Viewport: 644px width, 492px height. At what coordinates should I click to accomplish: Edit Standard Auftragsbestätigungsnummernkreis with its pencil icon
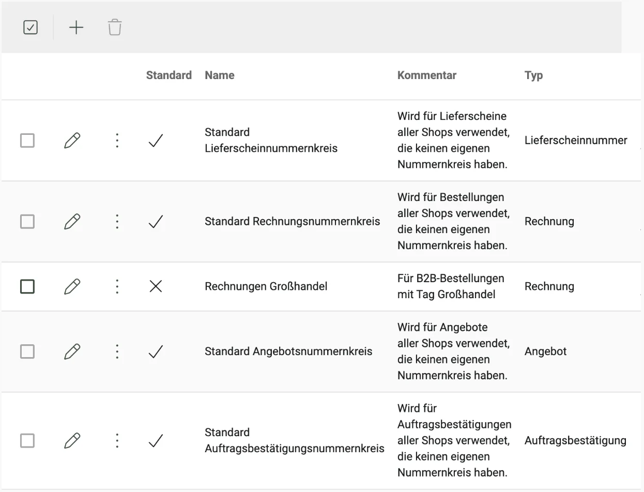point(72,441)
